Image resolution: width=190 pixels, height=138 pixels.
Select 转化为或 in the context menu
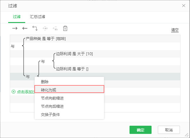(x=69, y=90)
